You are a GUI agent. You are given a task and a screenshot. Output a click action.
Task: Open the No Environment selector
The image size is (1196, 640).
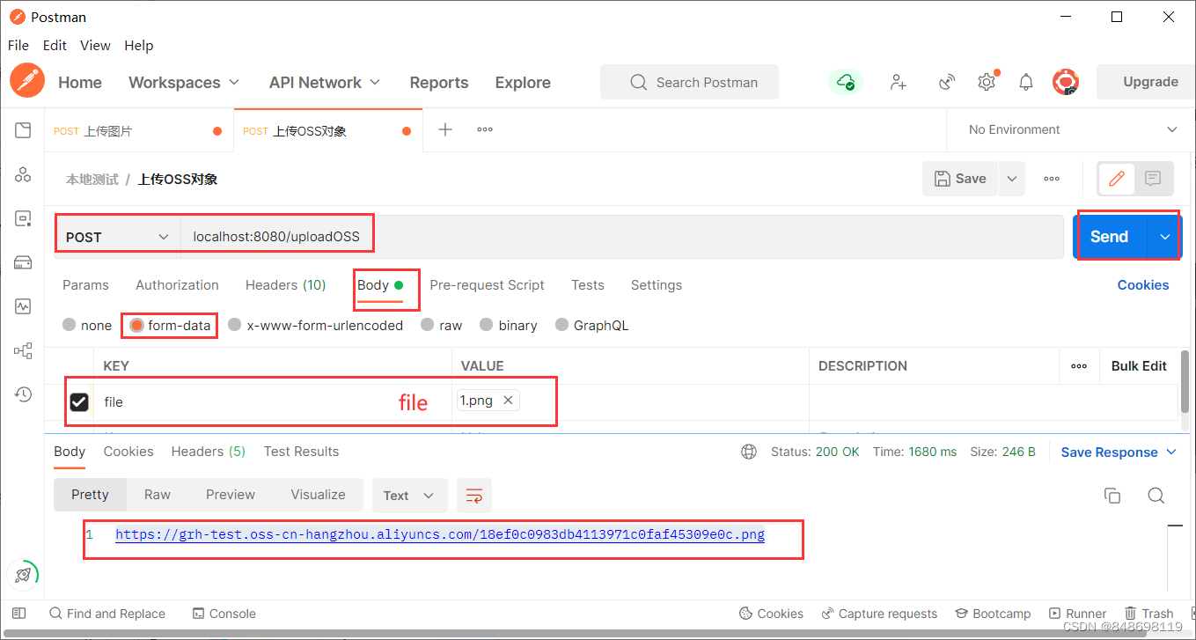point(1073,129)
